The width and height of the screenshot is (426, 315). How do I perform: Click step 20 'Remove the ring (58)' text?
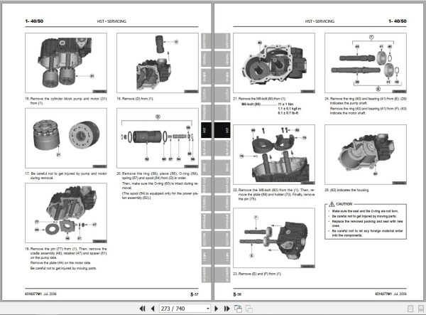pos(158,176)
